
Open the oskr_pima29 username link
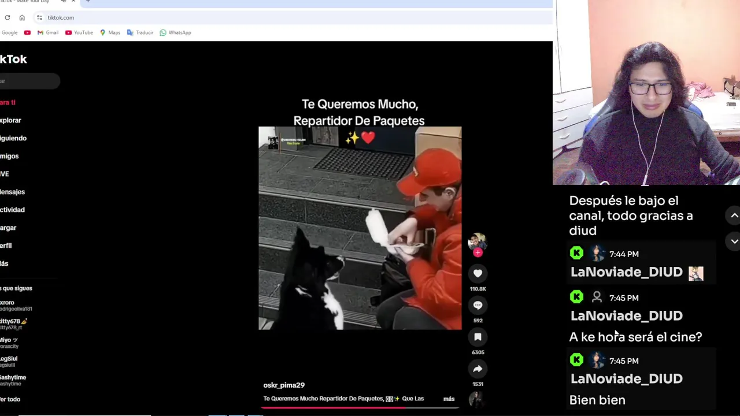point(284,385)
